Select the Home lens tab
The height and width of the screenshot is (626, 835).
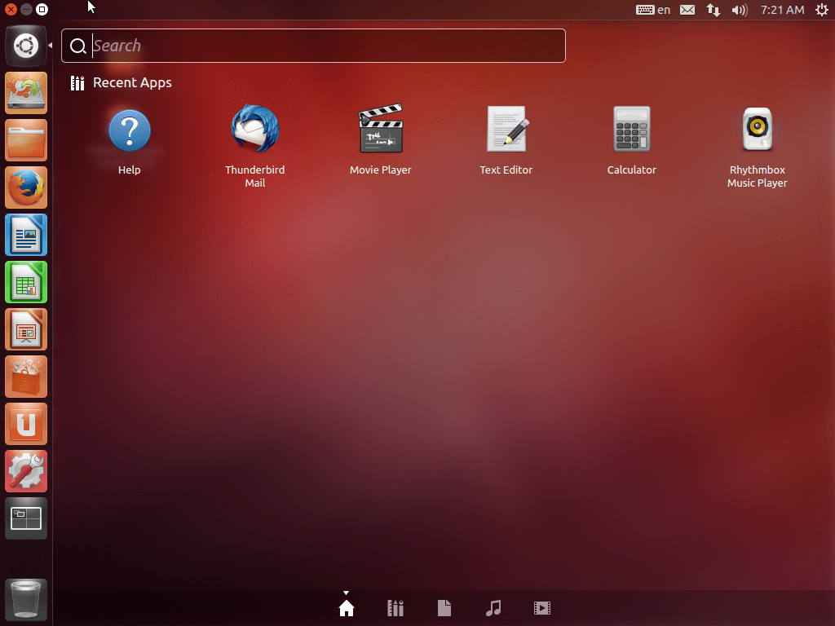346,608
